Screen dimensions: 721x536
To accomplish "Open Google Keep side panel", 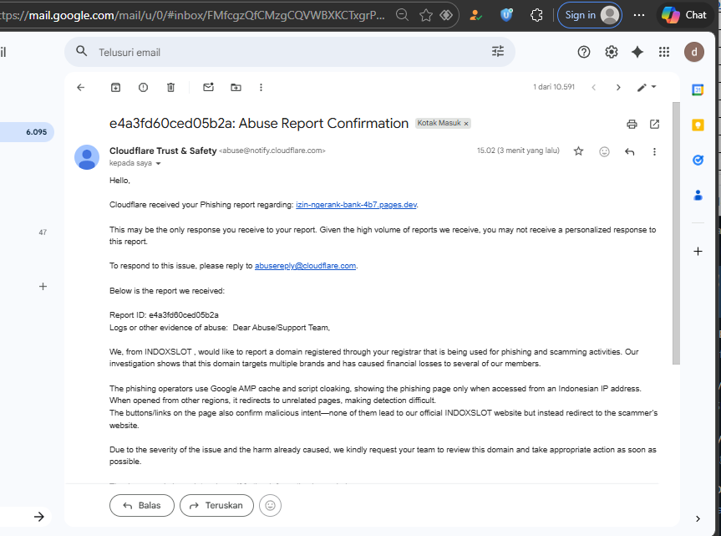I will click(x=698, y=125).
